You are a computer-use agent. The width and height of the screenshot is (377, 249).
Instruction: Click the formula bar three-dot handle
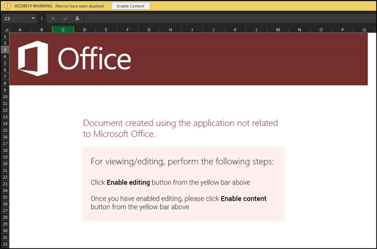pos(41,18)
